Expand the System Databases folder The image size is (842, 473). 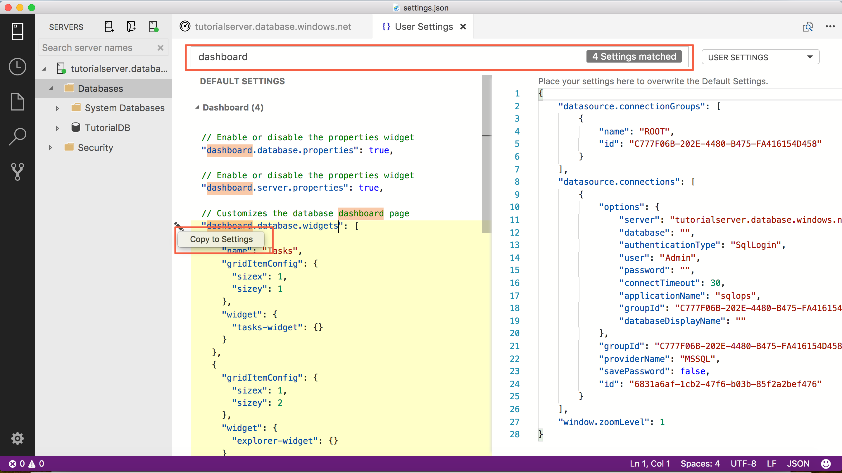57,108
